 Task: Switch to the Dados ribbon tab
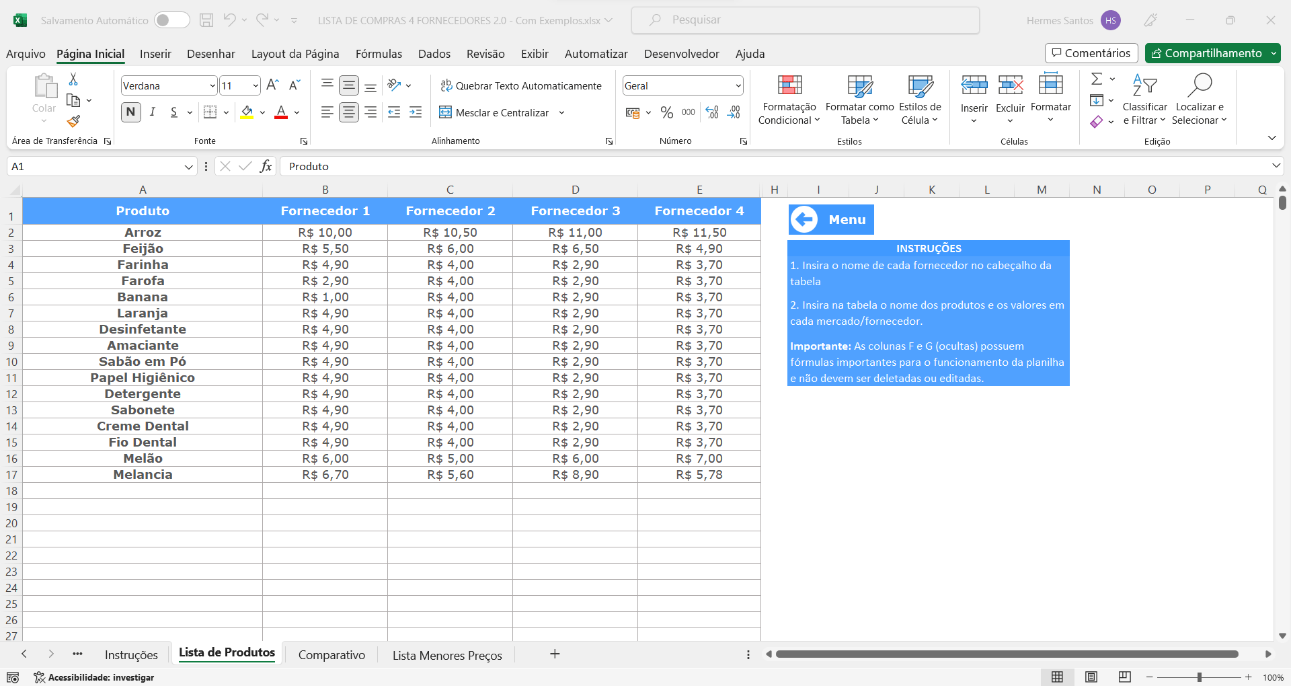tap(434, 54)
